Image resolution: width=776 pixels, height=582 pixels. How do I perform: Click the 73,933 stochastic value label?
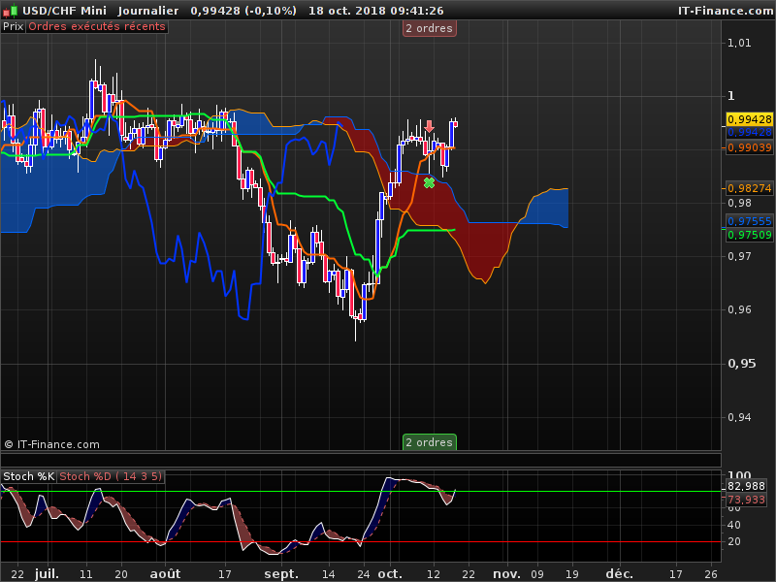(x=745, y=499)
